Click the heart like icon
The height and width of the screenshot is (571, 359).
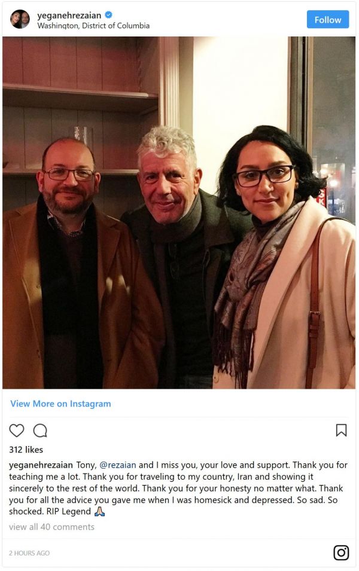[16, 430]
